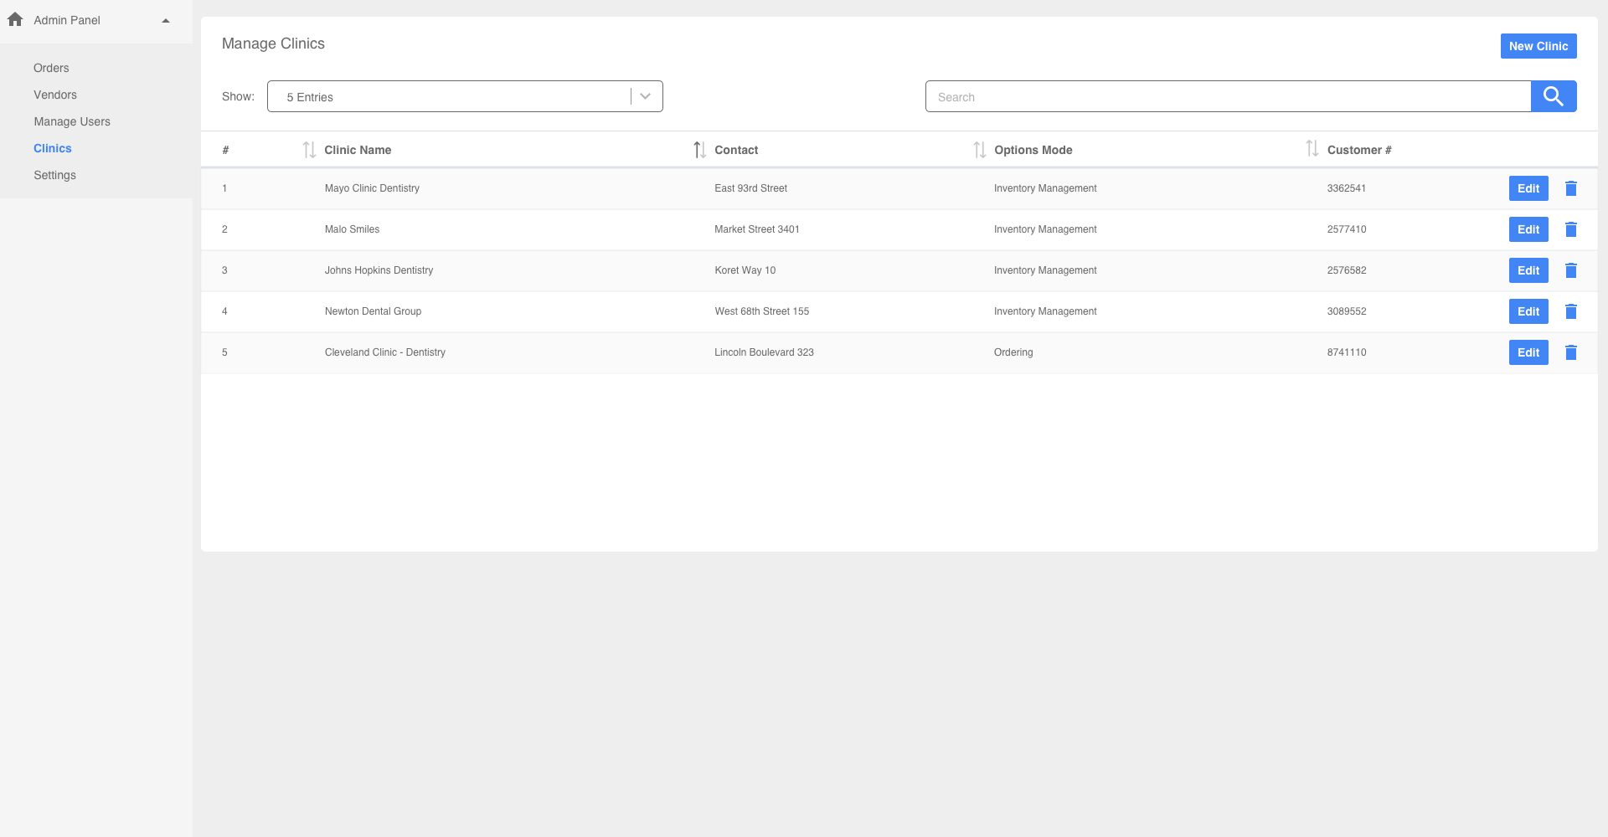This screenshot has width=1608, height=837.
Task: Click the home icon beside Admin Panel
Action: tap(15, 19)
